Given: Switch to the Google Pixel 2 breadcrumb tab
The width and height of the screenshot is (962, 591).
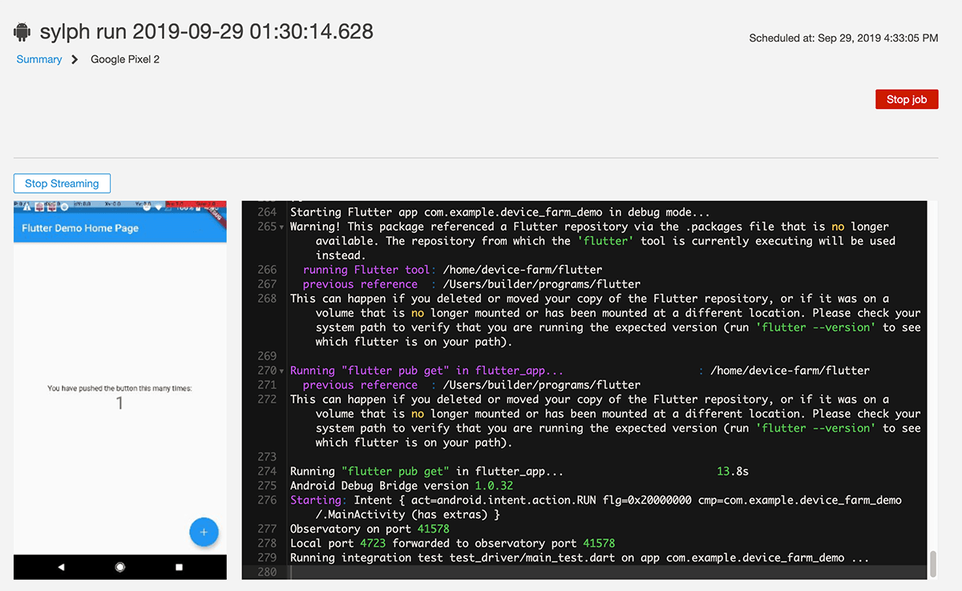Looking at the screenshot, I should [x=124, y=59].
